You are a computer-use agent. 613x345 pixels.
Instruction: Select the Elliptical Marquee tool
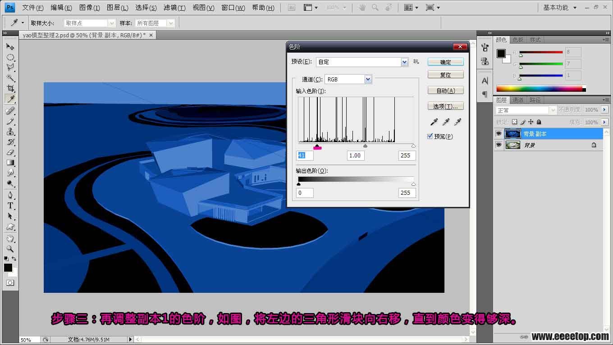pyautogui.click(x=10, y=57)
